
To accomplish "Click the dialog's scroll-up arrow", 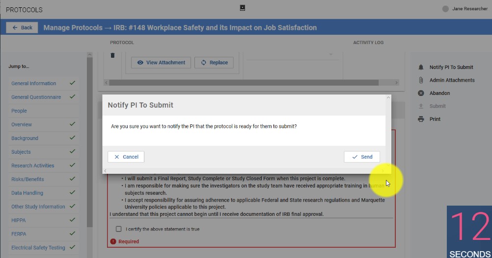I will (x=388, y=98).
